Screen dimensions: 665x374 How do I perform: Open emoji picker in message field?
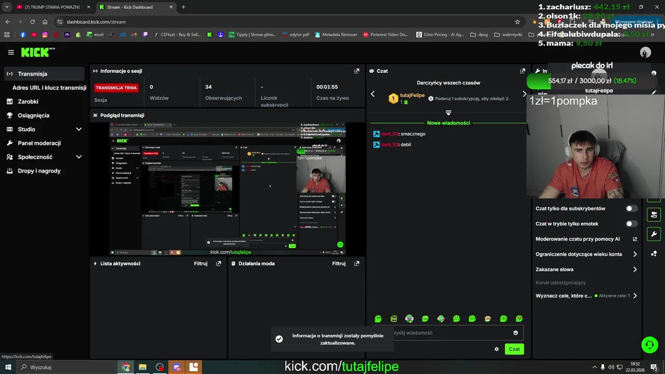[x=515, y=333]
